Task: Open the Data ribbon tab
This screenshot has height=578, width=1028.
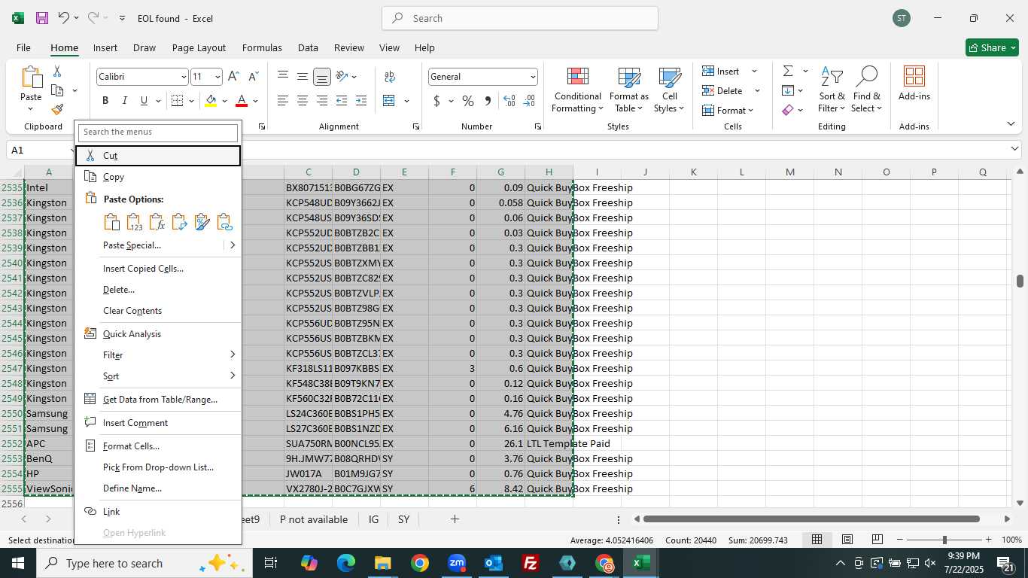Action: tap(308, 47)
